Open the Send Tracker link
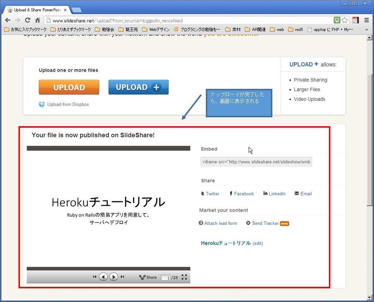 (265, 224)
